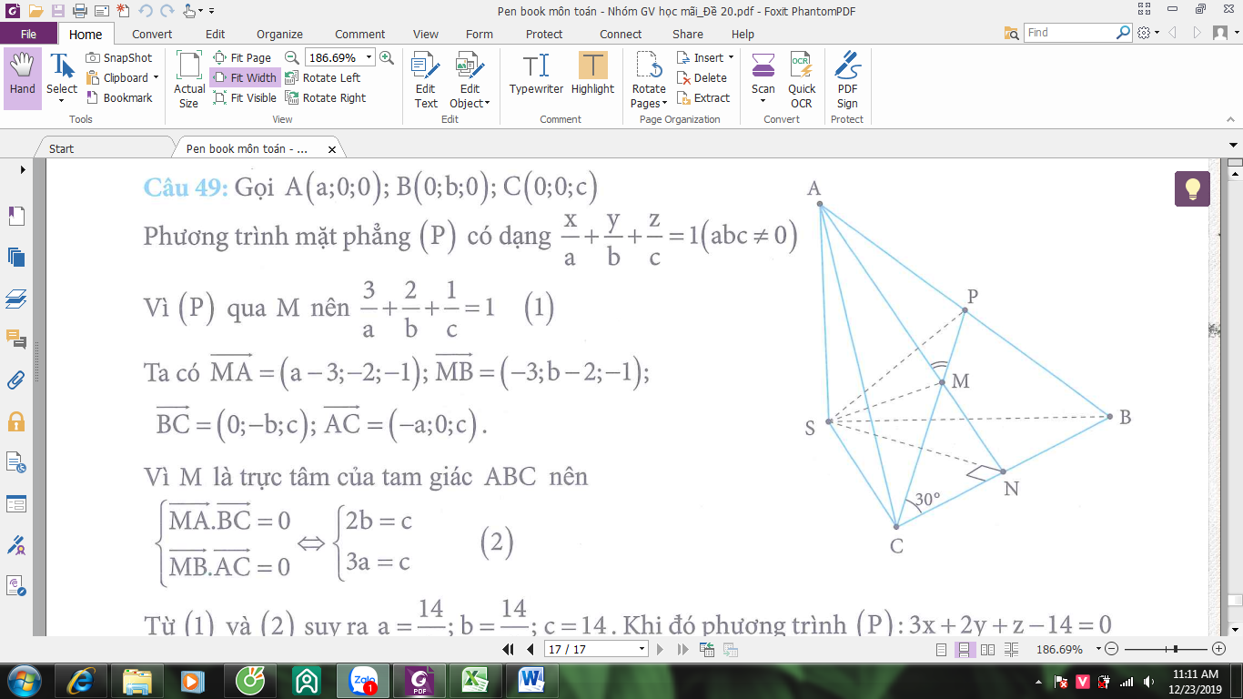Expand the Insert pages dropdown
This screenshot has height=699, width=1243.
coord(731,58)
